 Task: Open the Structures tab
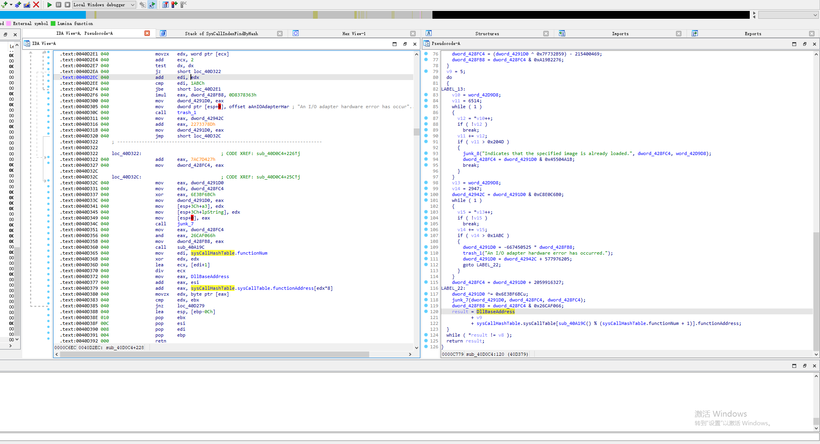pyautogui.click(x=487, y=34)
